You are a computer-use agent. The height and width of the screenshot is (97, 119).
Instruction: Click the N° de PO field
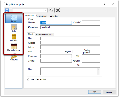(91, 22)
